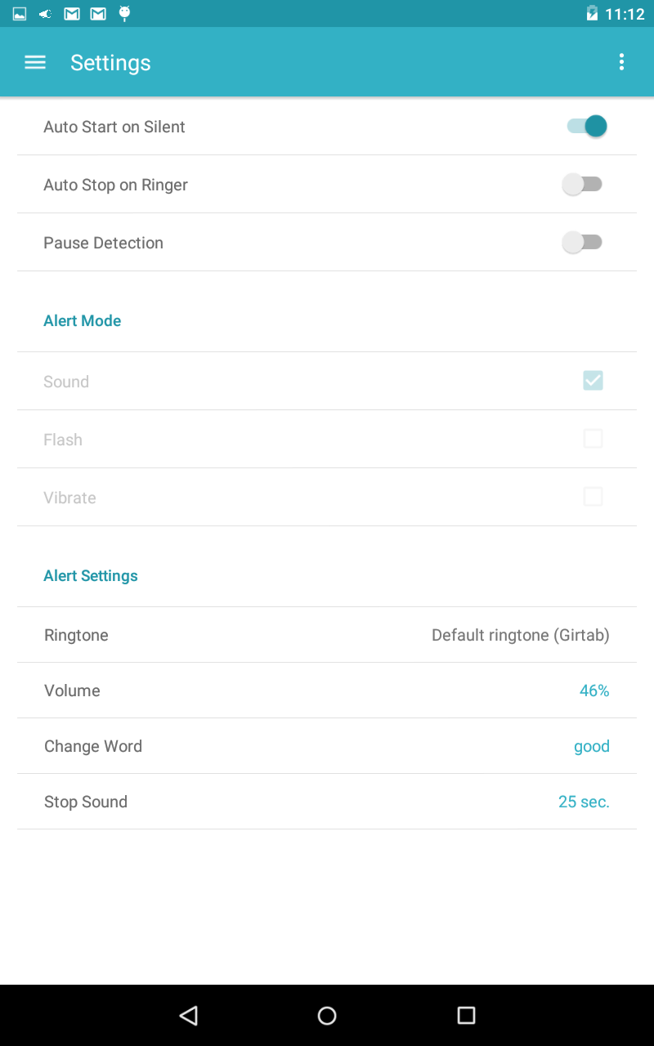654x1046 pixels.
Task: Tap the picture notification icon in status bar
Action: (x=20, y=13)
